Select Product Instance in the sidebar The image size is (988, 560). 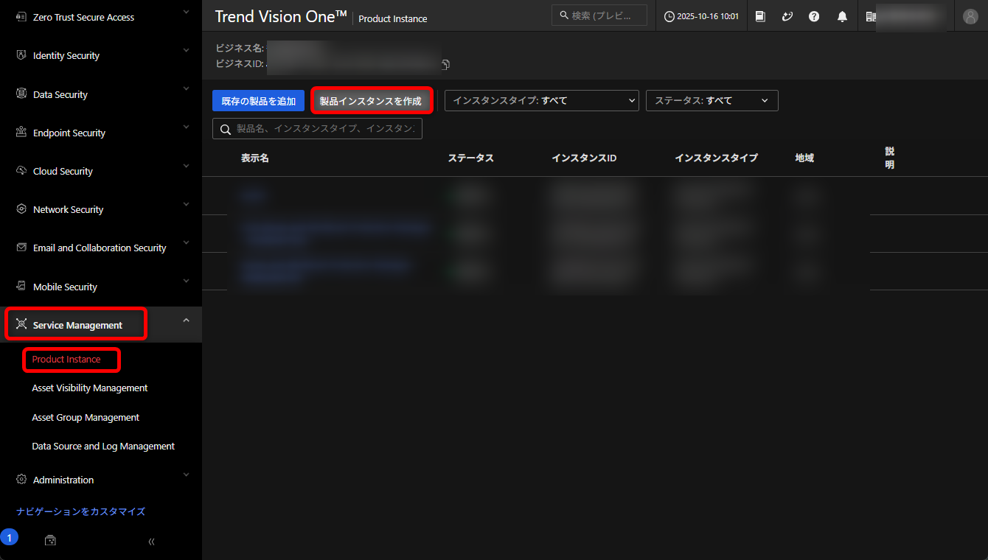tap(66, 360)
